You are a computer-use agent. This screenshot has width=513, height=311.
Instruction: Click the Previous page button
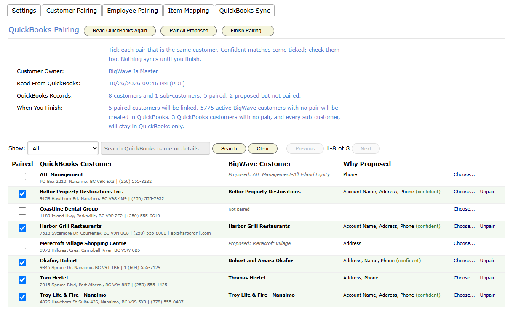coord(305,149)
